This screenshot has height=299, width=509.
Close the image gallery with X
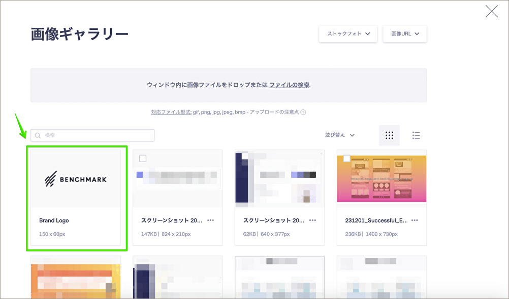tap(491, 11)
